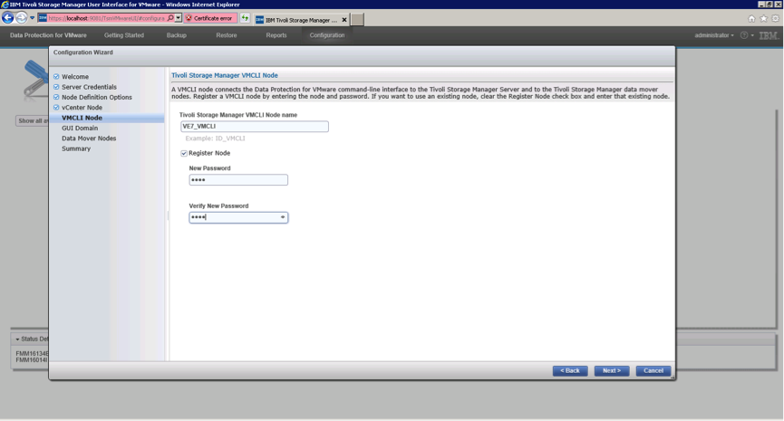Open the Reports tab
The image size is (784, 421).
click(276, 35)
